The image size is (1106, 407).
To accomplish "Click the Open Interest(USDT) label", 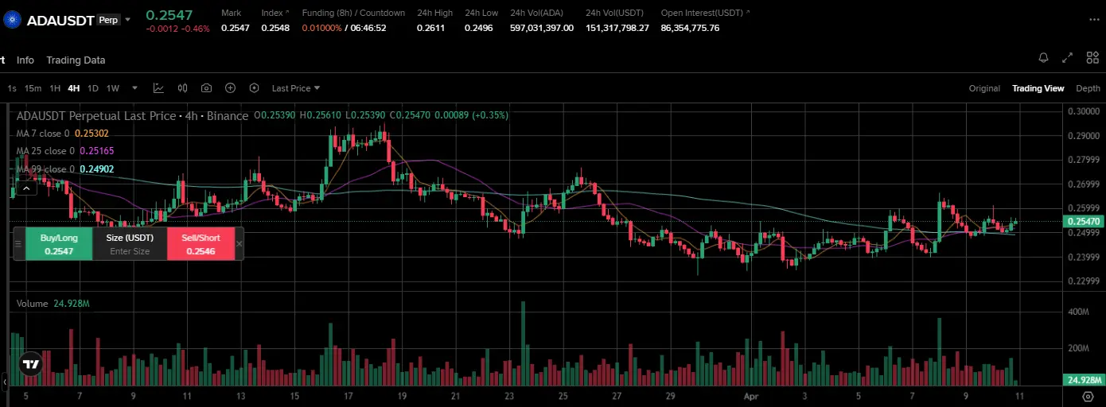I will pyautogui.click(x=706, y=13).
